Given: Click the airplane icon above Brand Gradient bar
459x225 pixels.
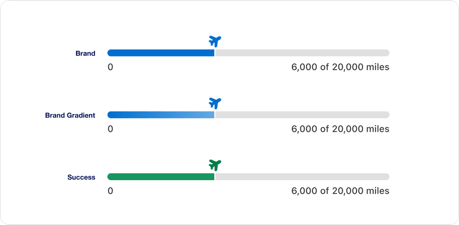Looking at the screenshot, I should pyautogui.click(x=215, y=103).
